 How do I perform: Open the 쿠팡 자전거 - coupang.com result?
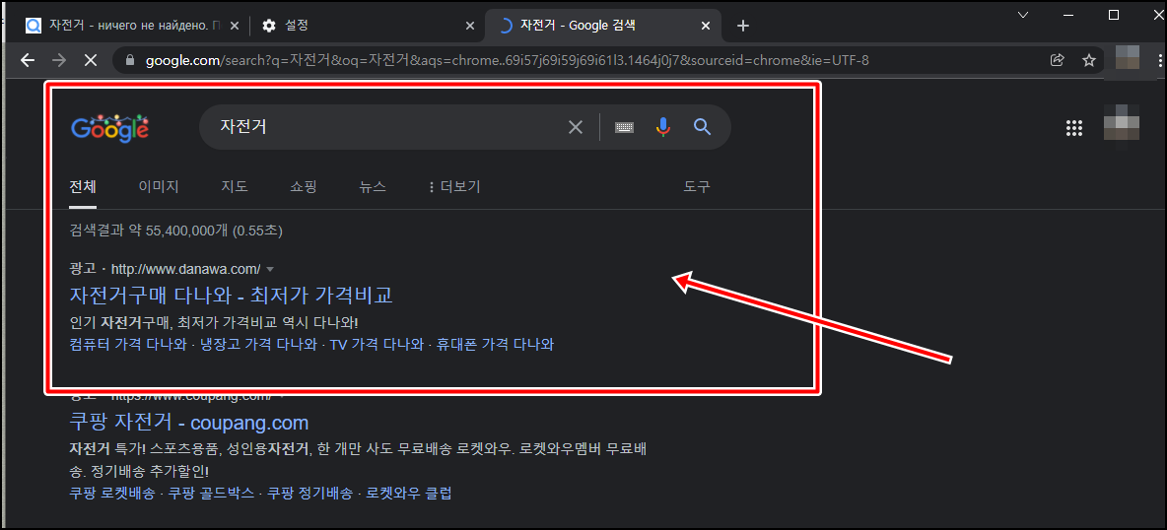[x=188, y=423]
